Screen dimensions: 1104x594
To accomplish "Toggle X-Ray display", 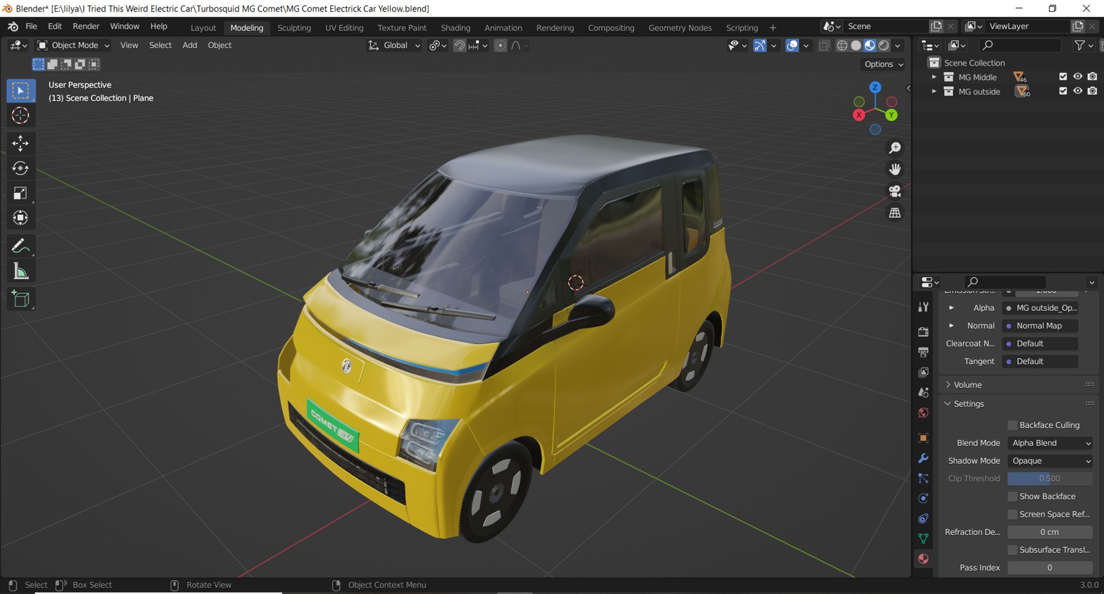I will [823, 45].
